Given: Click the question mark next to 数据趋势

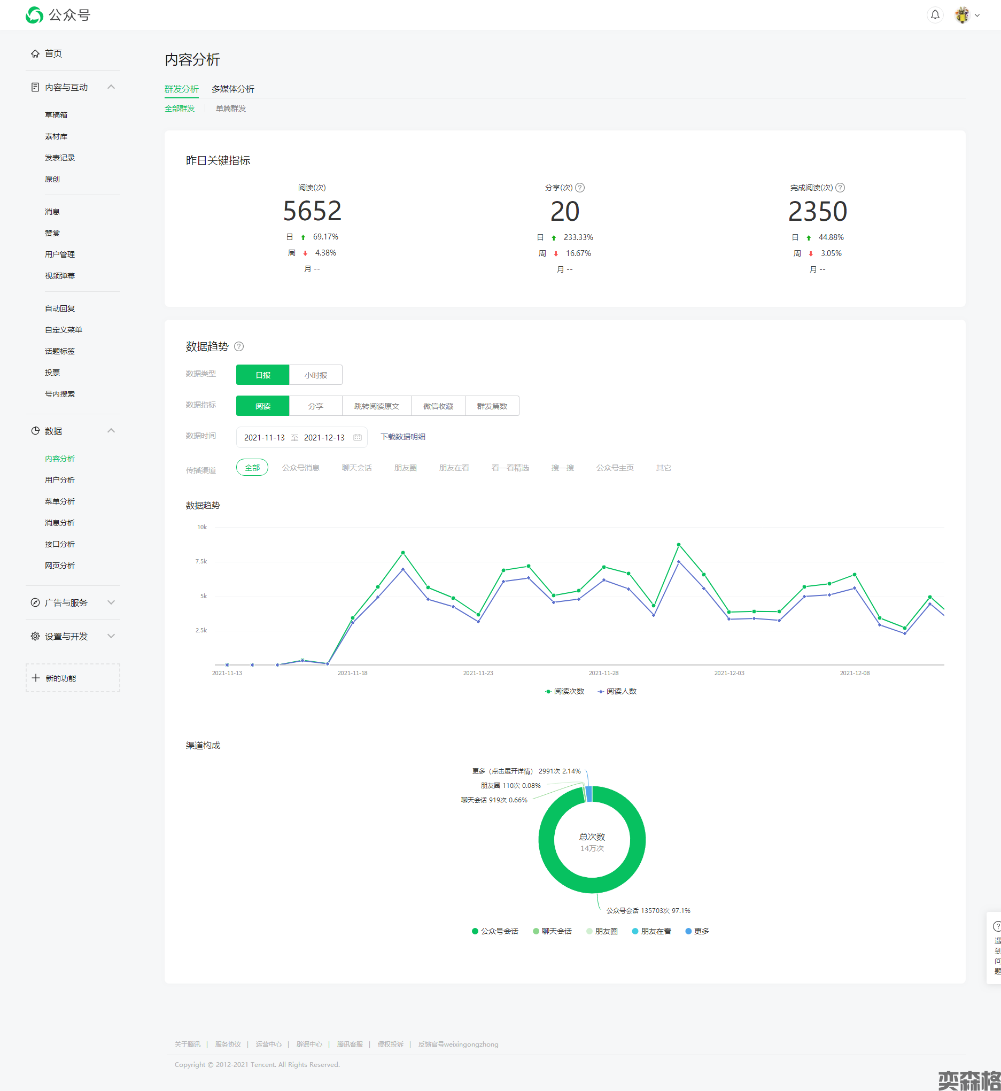Looking at the screenshot, I should (x=239, y=347).
